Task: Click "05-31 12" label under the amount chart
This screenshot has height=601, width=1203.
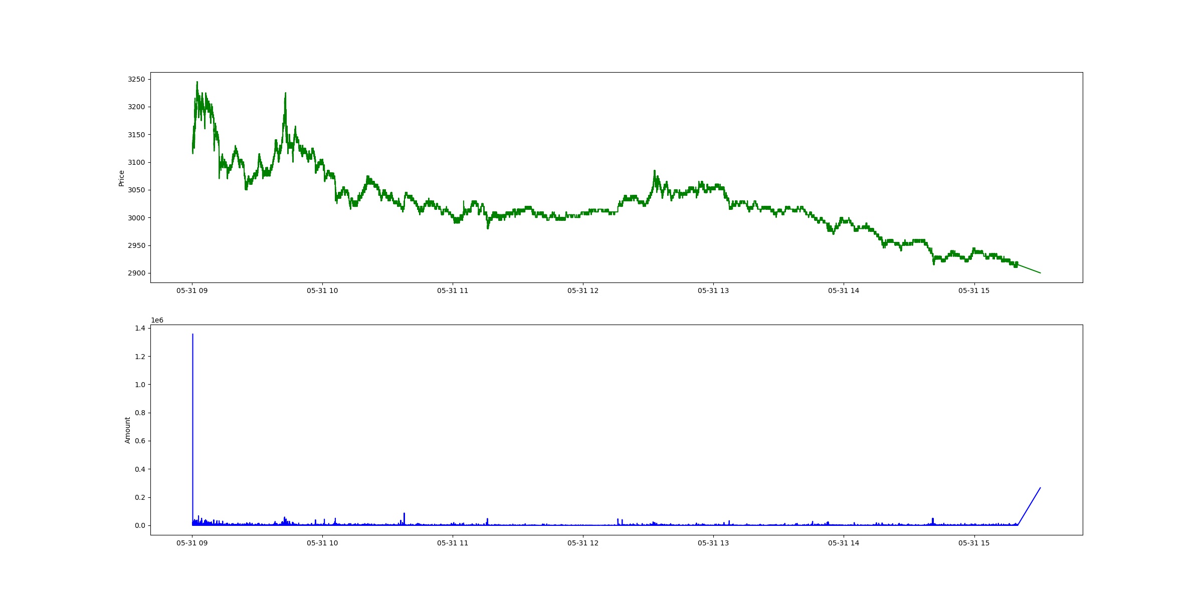Action: pyautogui.click(x=583, y=543)
